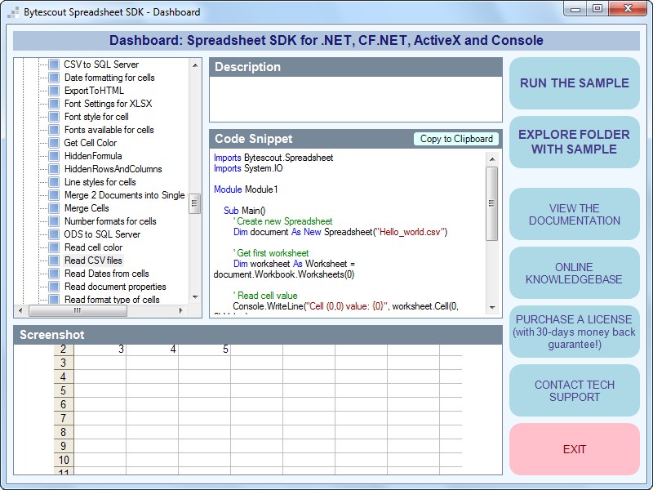This screenshot has width=653, height=490.
Task: Click the icon next to HiddenFormula
Action: 54,156
